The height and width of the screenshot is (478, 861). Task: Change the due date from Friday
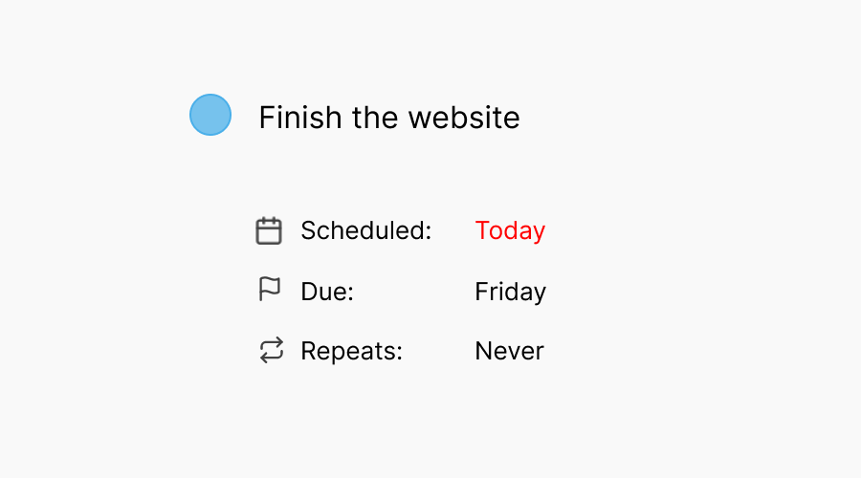[510, 292]
